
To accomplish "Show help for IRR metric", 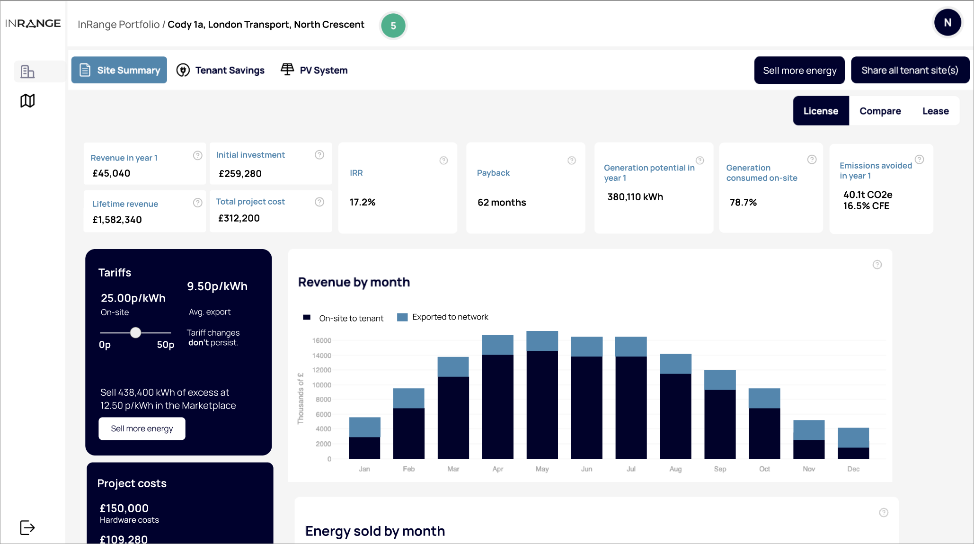I will coord(443,161).
